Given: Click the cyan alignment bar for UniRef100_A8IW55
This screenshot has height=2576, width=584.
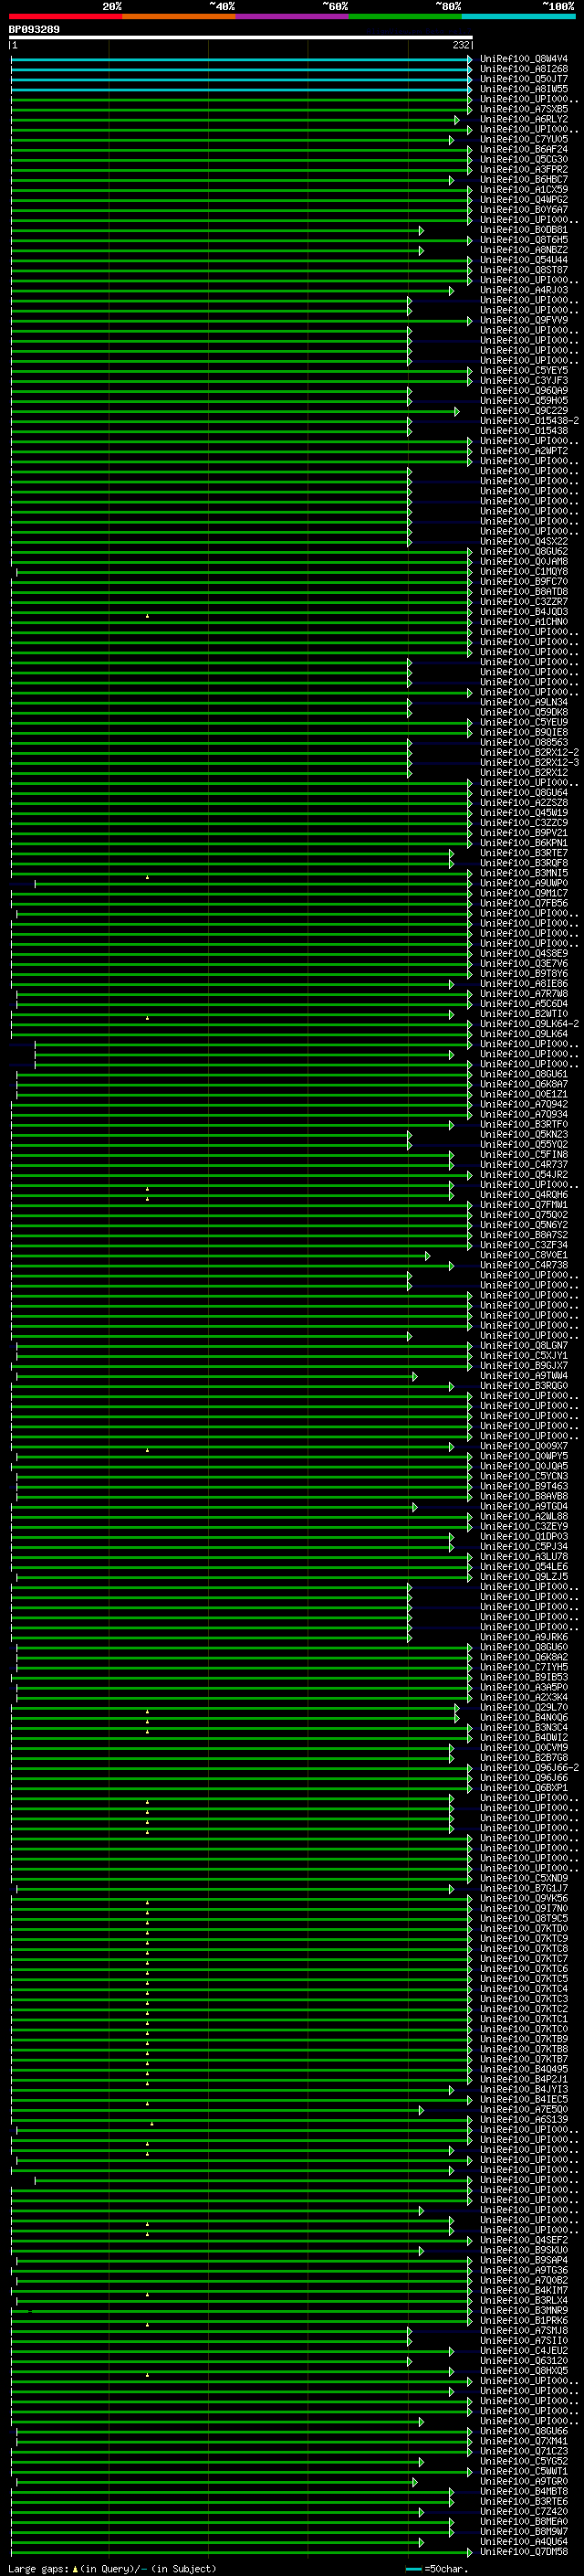Looking at the screenshot, I should [241, 90].
